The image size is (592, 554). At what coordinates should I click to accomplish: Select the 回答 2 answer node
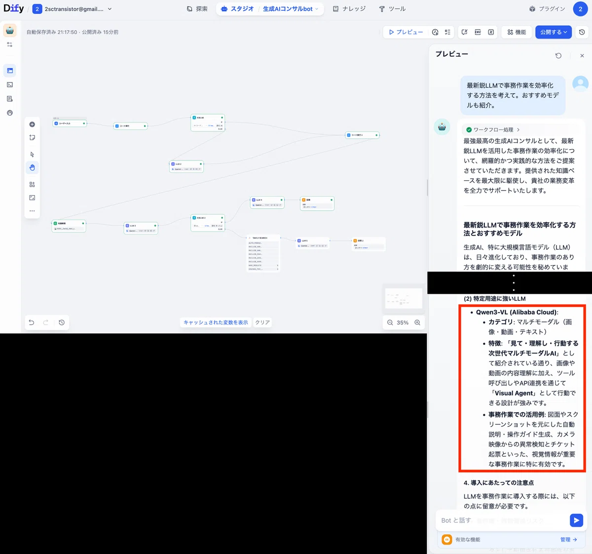coord(369,244)
